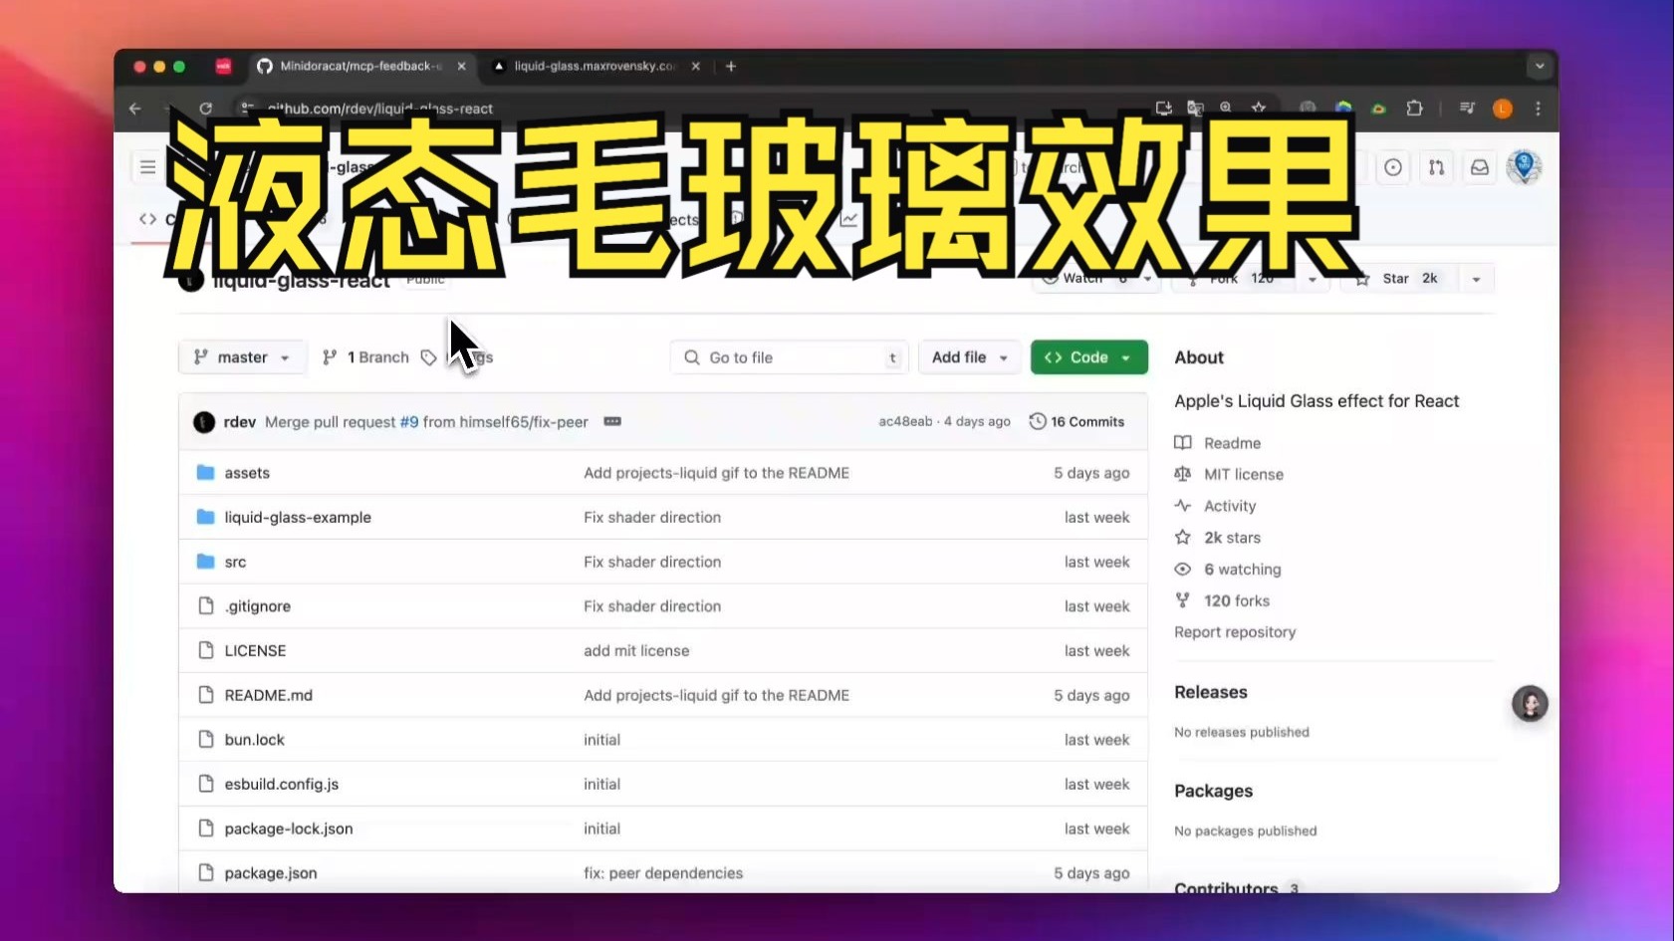
Task: Star the liquid-glass-react repository
Action: point(1399,279)
